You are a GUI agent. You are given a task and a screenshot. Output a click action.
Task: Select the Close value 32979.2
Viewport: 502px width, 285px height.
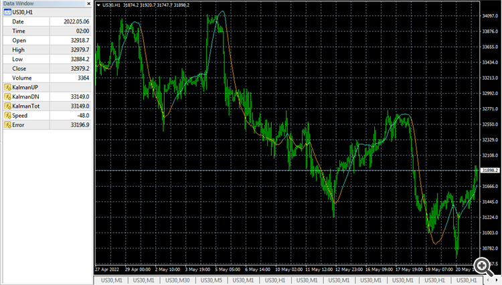pos(80,69)
